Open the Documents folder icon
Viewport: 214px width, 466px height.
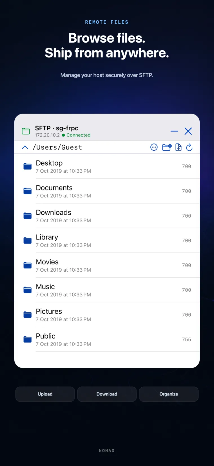pyautogui.click(x=27, y=191)
